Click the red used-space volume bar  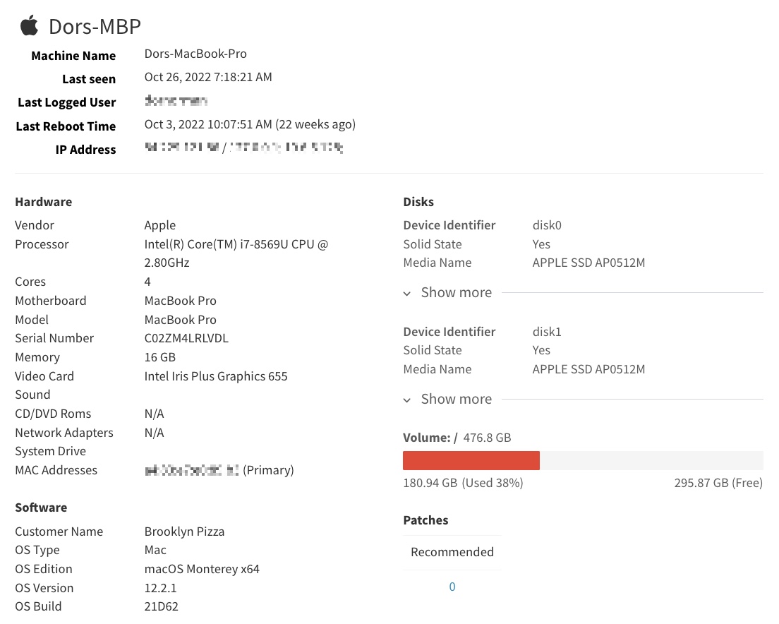click(471, 460)
